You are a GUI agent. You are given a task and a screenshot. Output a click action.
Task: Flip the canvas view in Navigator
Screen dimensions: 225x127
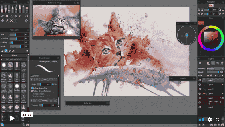pyautogui.click(x=223, y=14)
